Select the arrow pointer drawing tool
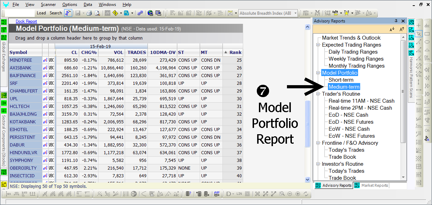 click(418, 34)
